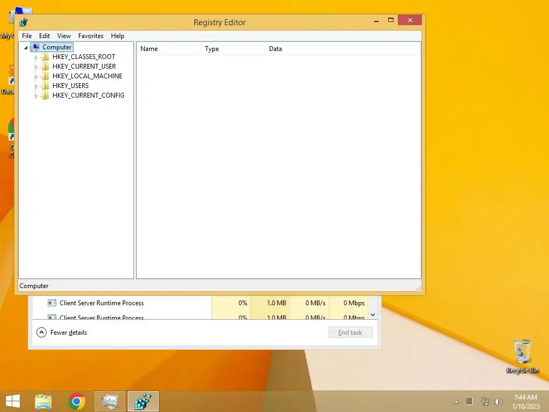Maximize the Registry Editor window

(391, 20)
